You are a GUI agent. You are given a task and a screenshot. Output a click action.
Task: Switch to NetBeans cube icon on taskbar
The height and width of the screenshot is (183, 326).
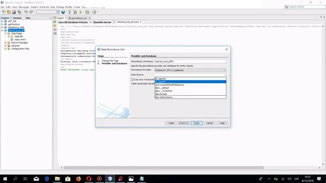[x=110, y=178]
